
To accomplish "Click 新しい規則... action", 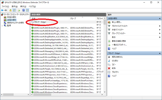I will tap(117, 22).
